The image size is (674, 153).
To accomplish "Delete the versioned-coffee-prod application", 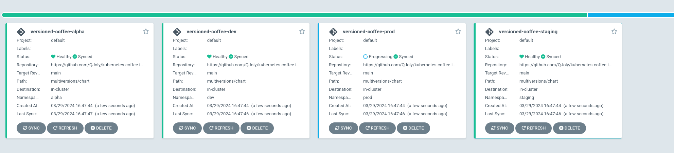I will tap(413, 128).
